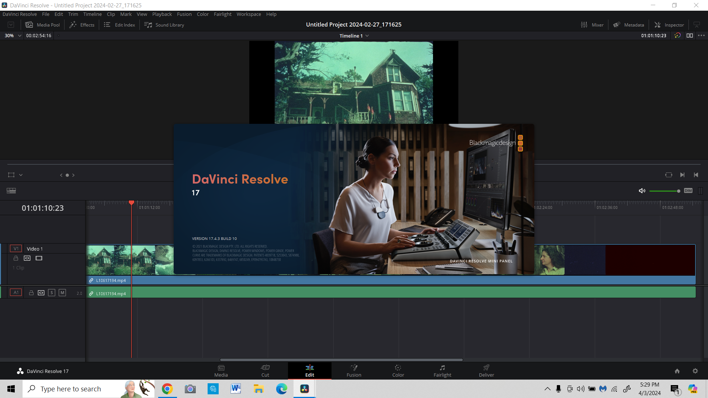Viewport: 708px width, 398px height.
Task: Click the bypass color grades icon
Action: pyautogui.click(x=677, y=35)
